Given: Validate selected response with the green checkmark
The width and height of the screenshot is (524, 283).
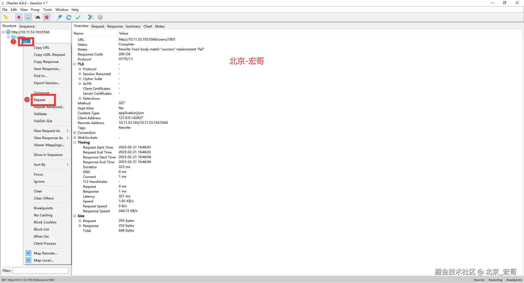Looking at the screenshot, I should coord(78,17).
